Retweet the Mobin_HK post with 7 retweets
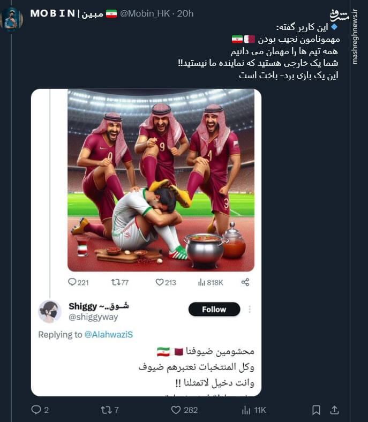Image resolution: width=368 pixels, height=422 pixels. [x=106, y=410]
